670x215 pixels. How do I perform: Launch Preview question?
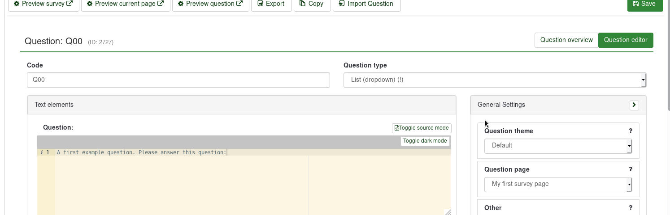(211, 4)
